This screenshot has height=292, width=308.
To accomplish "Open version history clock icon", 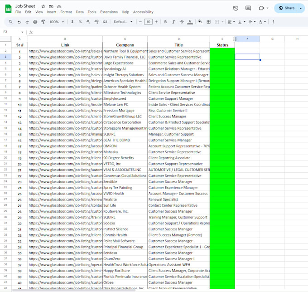I will point(236,8).
